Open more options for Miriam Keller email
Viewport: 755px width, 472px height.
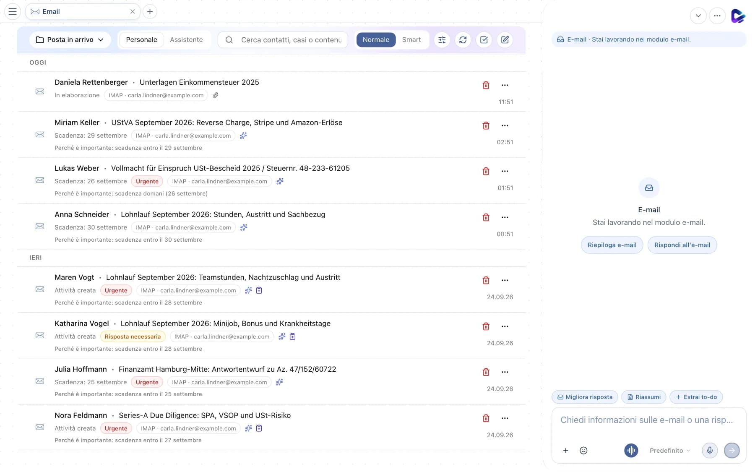pos(505,125)
